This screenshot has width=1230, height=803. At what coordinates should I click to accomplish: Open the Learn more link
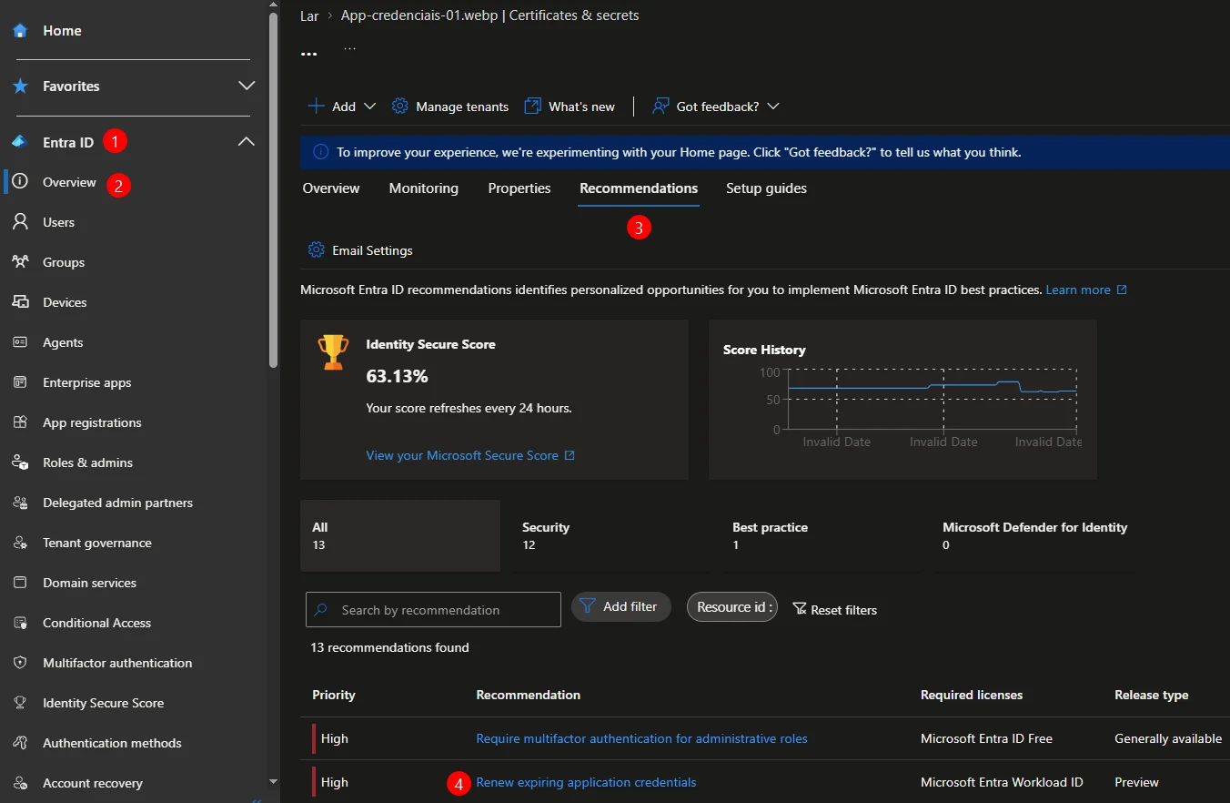1086,290
